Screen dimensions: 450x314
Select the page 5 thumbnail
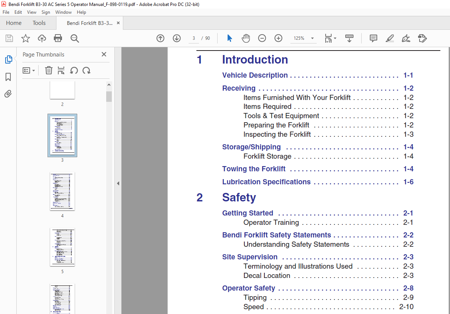[62, 247]
